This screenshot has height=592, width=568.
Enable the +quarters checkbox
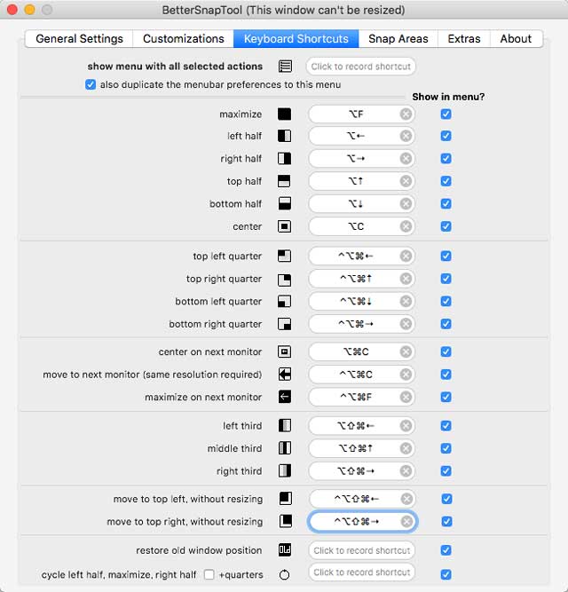tap(209, 574)
